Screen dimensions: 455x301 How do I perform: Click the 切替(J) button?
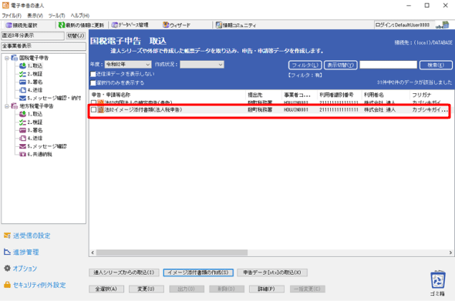[76, 35]
